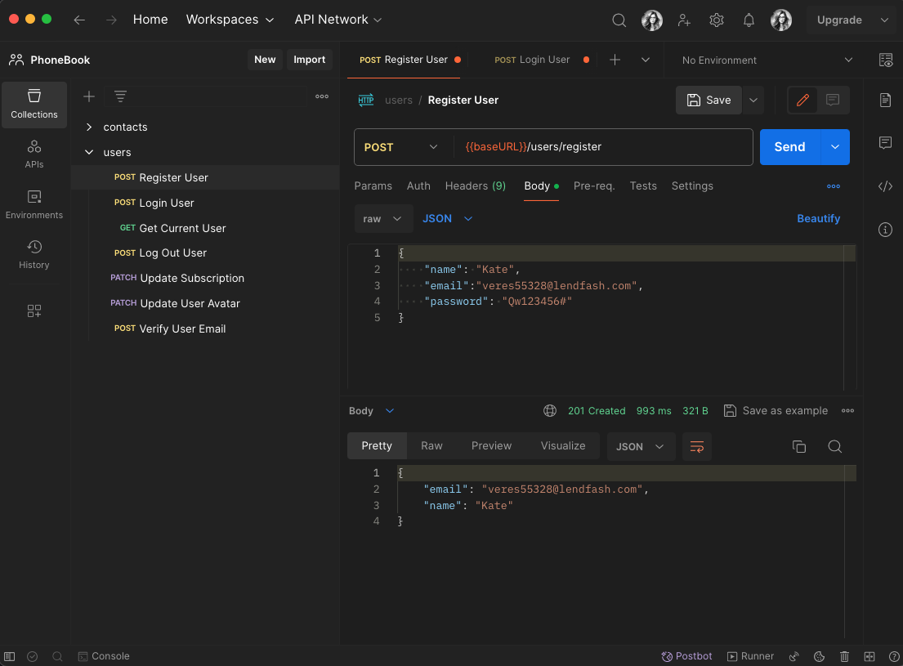Click the Import button
Image resolution: width=903 pixels, height=666 pixels.
click(x=309, y=60)
